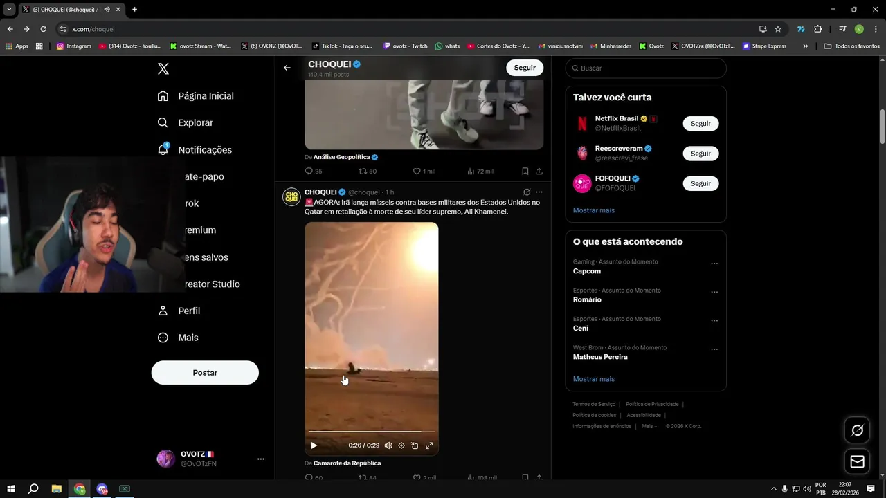
Task: Open Romário trending topic
Action: point(587,299)
